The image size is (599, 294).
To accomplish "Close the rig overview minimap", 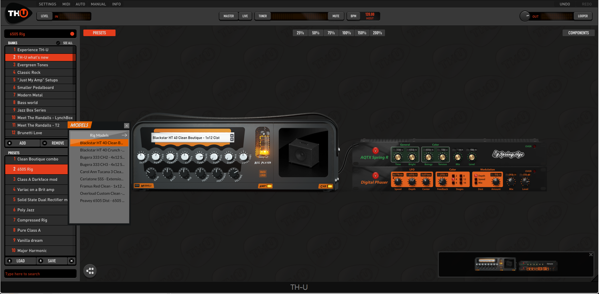I will [x=591, y=255].
